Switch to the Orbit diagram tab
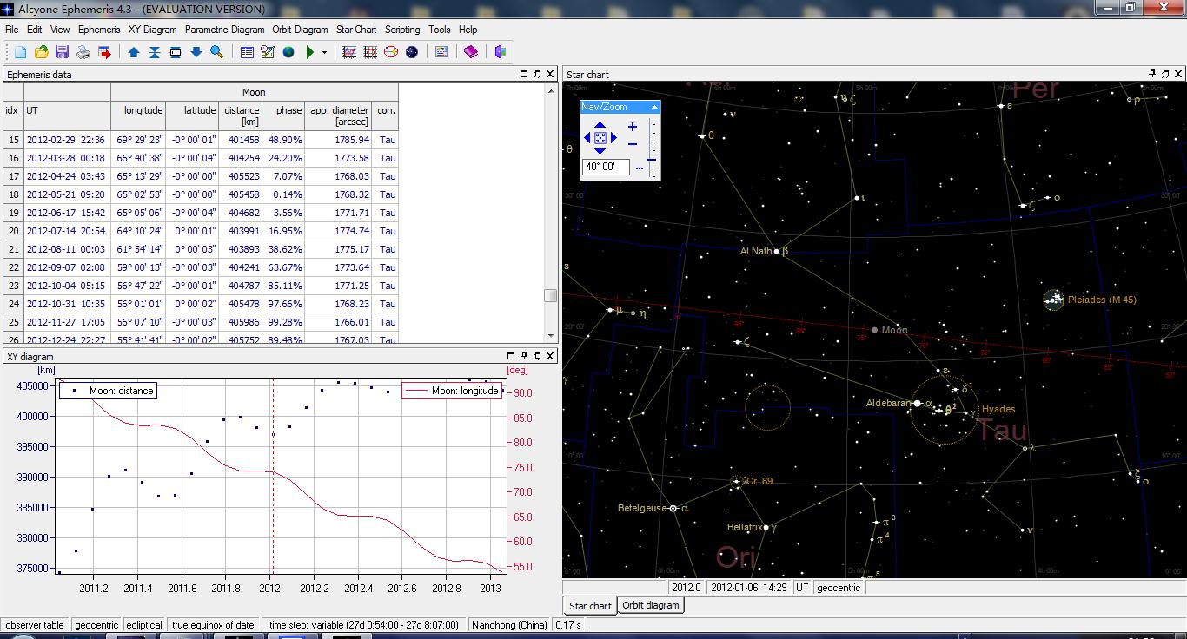Screen dimensions: 1187x639 point(651,606)
